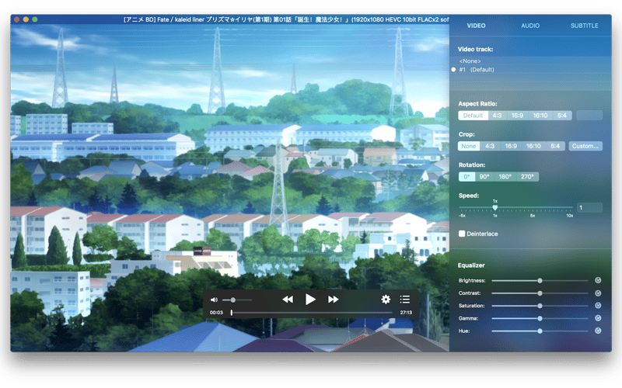Set aspect ratio to 5:4
This screenshot has width=622, height=388.
click(562, 116)
